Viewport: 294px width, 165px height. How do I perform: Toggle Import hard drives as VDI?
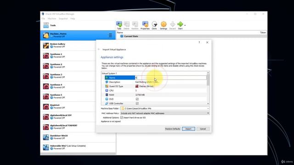click(x=121, y=117)
